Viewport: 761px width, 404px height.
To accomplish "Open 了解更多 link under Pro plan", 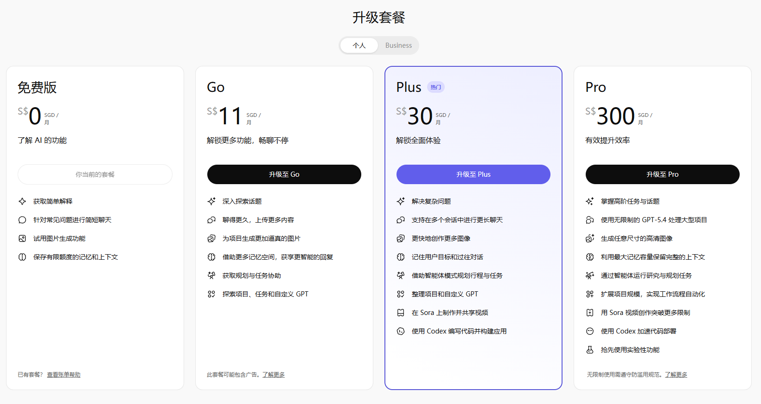I will point(676,375).
